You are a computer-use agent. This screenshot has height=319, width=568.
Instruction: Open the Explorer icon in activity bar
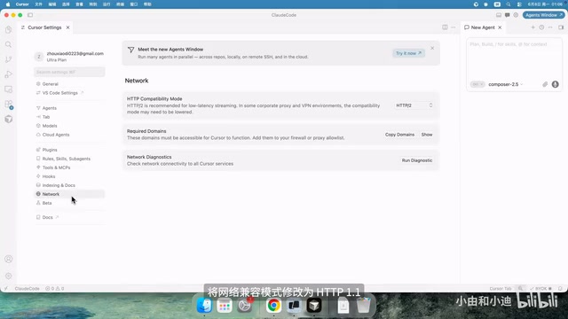pos(8,29)
